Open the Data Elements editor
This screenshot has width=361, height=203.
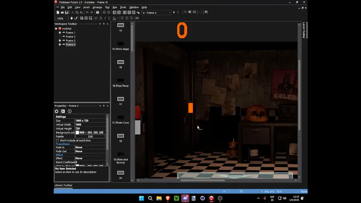pos(138,12)
